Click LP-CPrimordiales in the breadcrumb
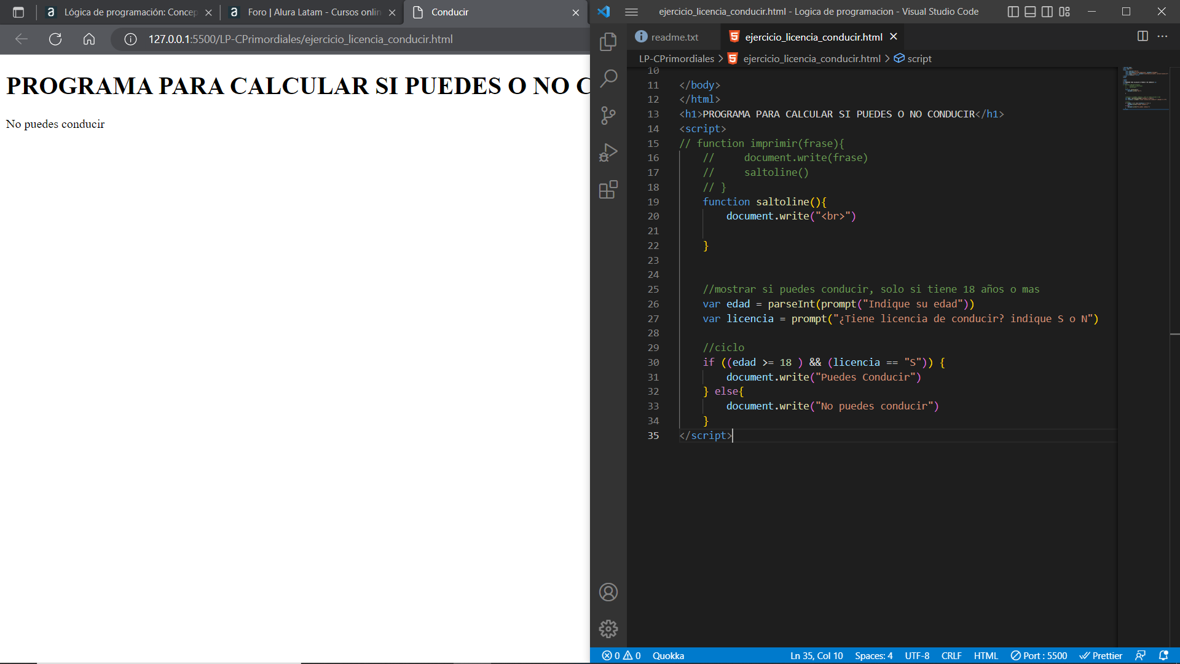1180x664 pixels. (677, 58)
